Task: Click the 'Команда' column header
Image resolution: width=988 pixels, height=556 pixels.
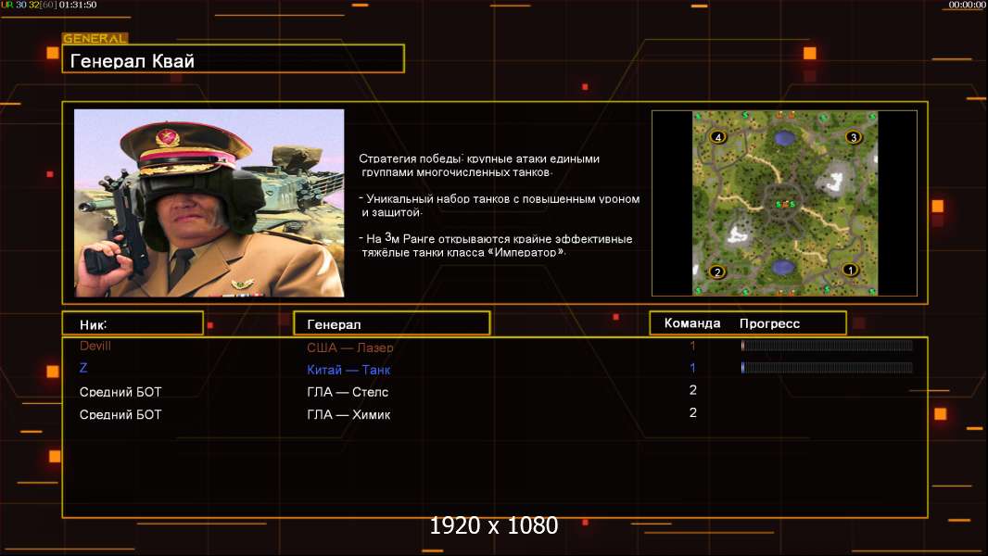Action: (x=691, y=323)
